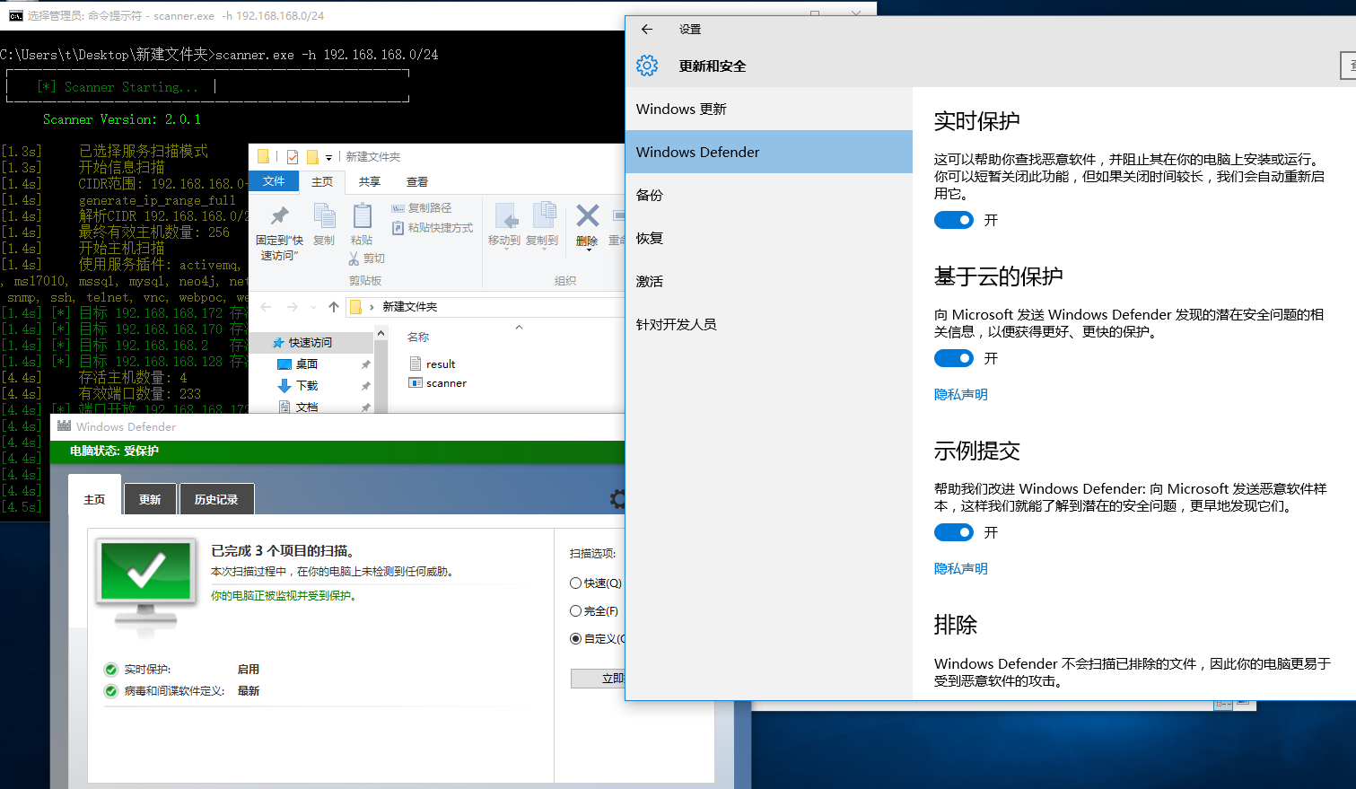
Task: Open 针对开发人员 in Settings sidebar
Action: click(769, 324)
